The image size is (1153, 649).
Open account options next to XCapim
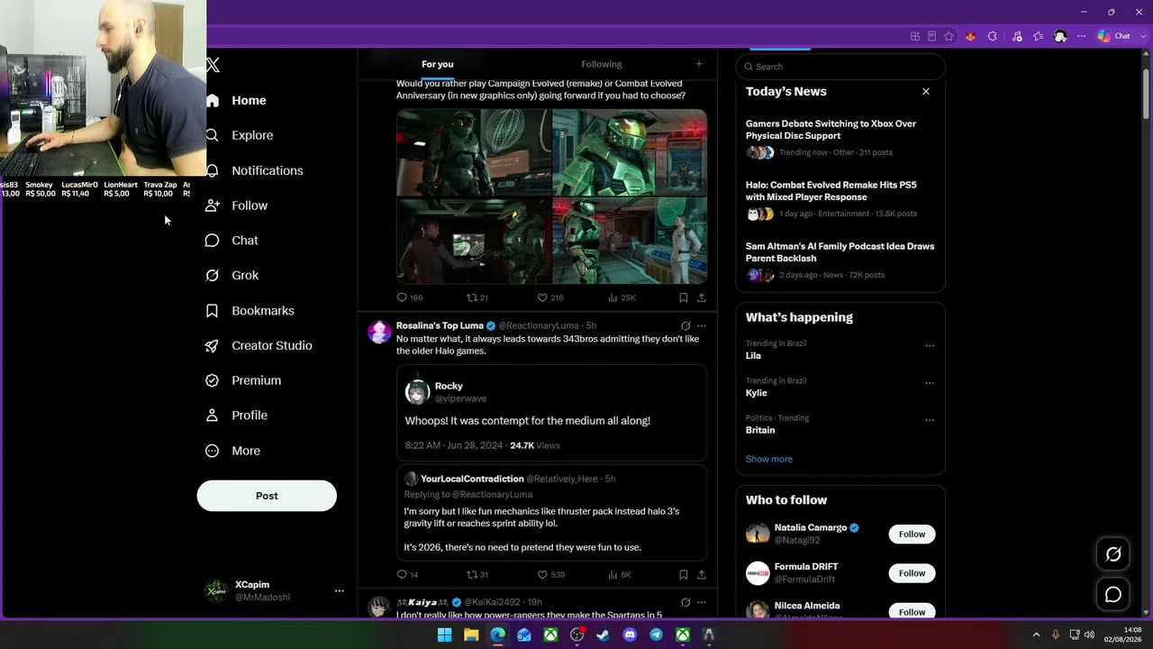[340, 590]
